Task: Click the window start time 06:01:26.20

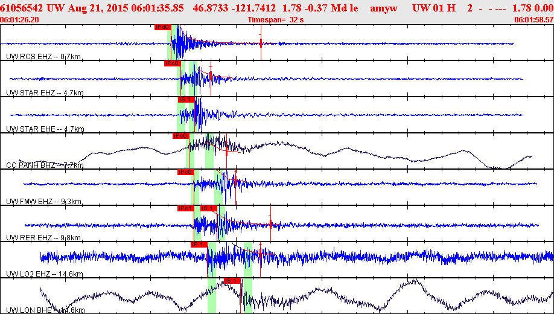Action: (19, 20)
